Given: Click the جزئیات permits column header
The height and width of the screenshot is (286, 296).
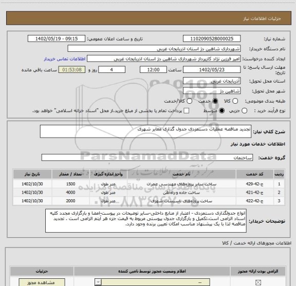Looking at the screenshot, I should point(42,271).
